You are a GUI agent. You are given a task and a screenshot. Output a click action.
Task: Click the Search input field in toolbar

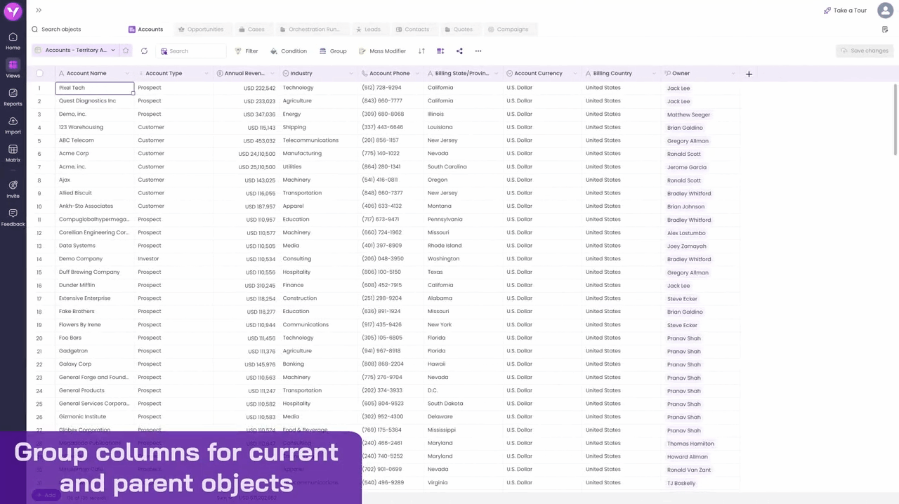point(193,51)
